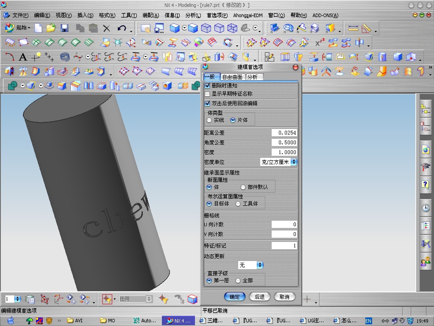Open the work layer number dropdown
Screen dimensions: 434x326
tap(13, 299)
